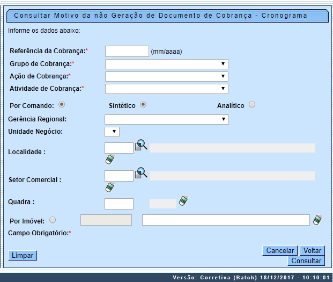Select the Por Comando radio button
Viewport: 333px width, 282px height.
[62, 104]
